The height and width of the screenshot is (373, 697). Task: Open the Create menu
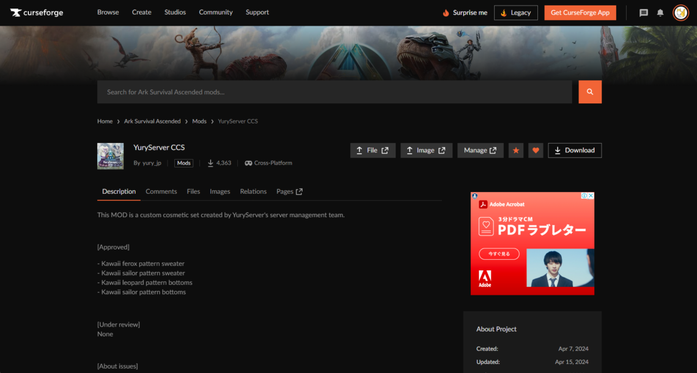click(x=141, y=12)
